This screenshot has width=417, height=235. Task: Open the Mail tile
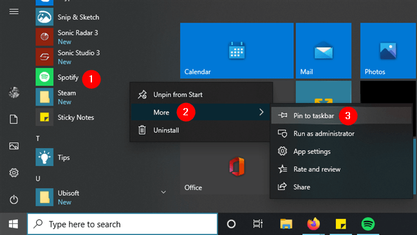tap(324, 51)
